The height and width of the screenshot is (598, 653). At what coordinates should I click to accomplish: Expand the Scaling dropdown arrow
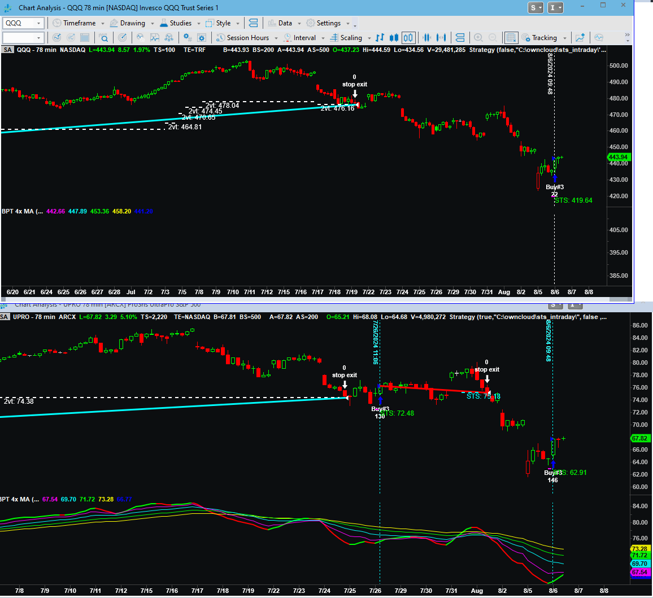pyautogui.click(x=369, y=38)
